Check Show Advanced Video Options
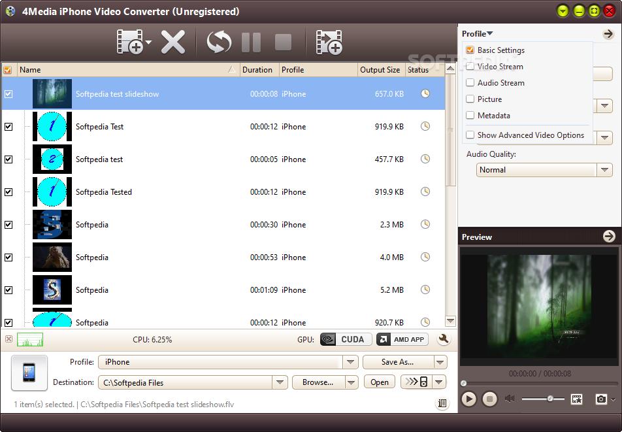Image resolution: width=622 pixels, height=432 pixels. click(x=470, y=135)
